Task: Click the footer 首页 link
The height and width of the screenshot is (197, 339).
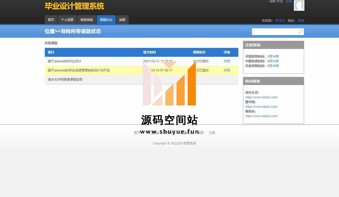Action: [x=137, y=133]
